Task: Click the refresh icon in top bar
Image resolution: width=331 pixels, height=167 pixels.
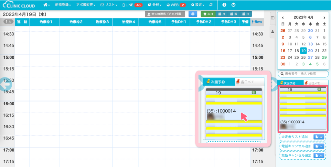Action: pyautogui.click(x=211, y=5)
